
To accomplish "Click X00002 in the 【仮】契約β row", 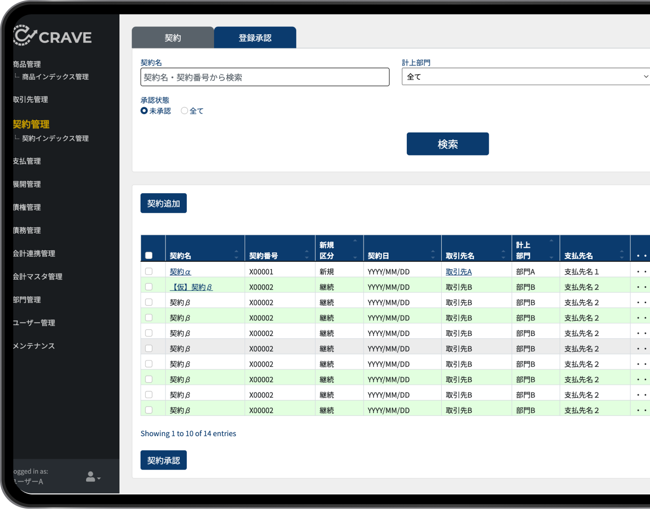I will [x=261, y=287].
